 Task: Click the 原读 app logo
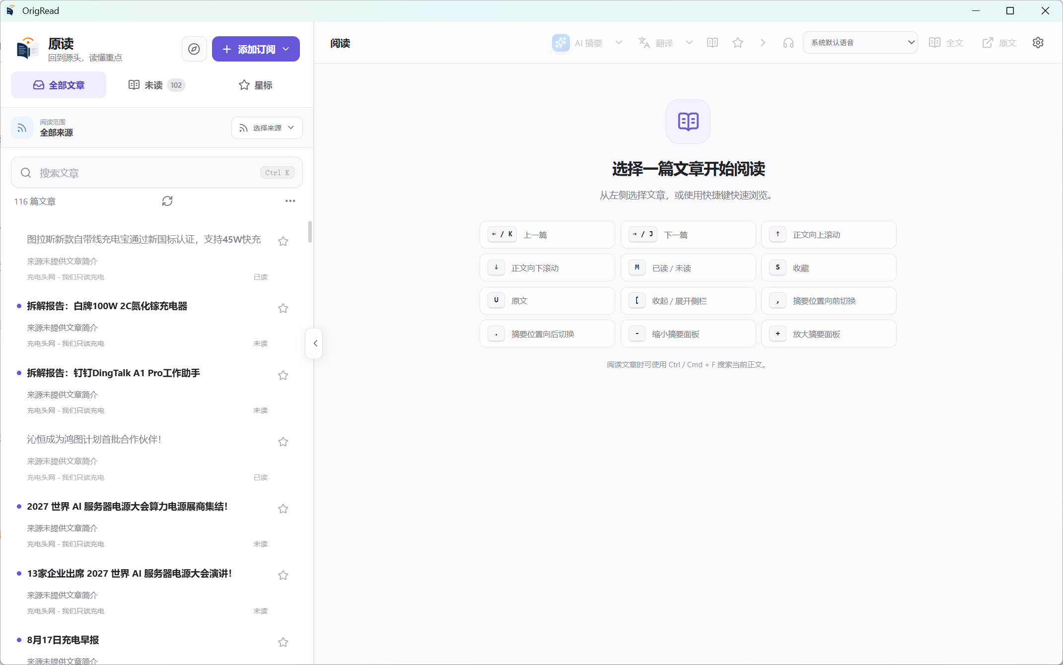pyautogui.click(x=27, y=49)
